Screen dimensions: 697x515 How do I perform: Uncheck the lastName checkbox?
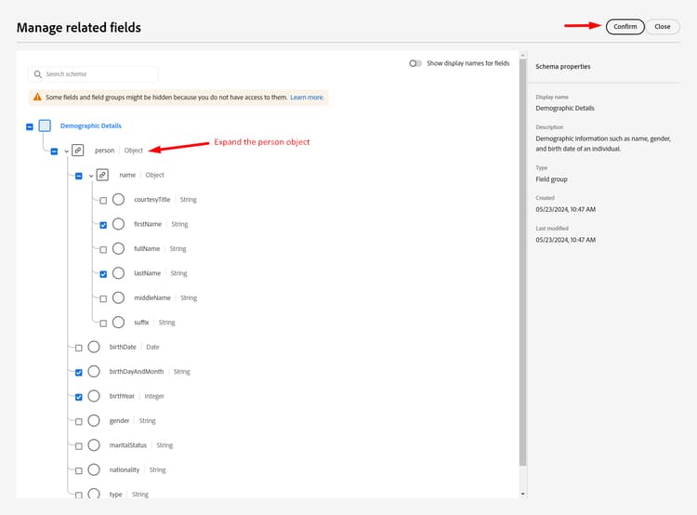103,274
